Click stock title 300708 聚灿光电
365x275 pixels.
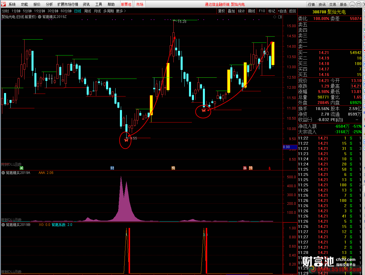click(x=329, y=12)
